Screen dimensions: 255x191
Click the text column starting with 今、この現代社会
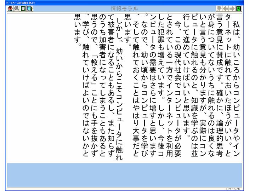pyautogui.click(x=177, y=85)
